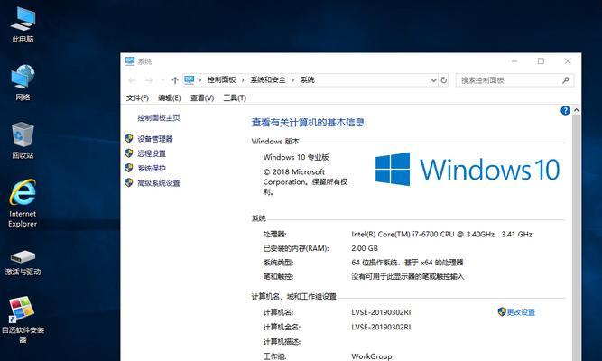Click the shield icon beside 系统保护
The height and width of the screenshot is (361, 602).
tap(129, 168)
